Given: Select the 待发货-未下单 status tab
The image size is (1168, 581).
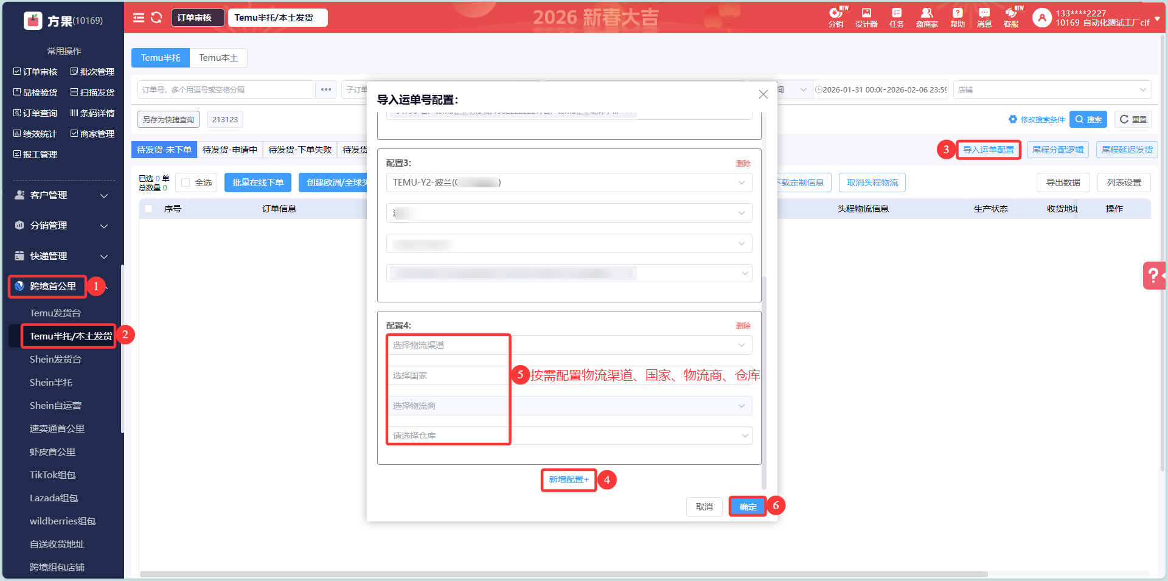Looking at the screenshot, I should (x=164, y=150).
